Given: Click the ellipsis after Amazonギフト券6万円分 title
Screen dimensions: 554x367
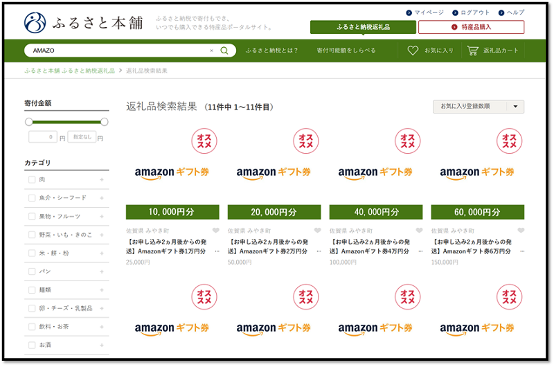Looking at the screenshot, I should click(522, 251).
